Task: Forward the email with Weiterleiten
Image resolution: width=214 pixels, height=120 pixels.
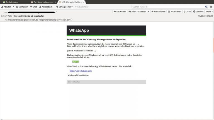Action: pos(158,12)
